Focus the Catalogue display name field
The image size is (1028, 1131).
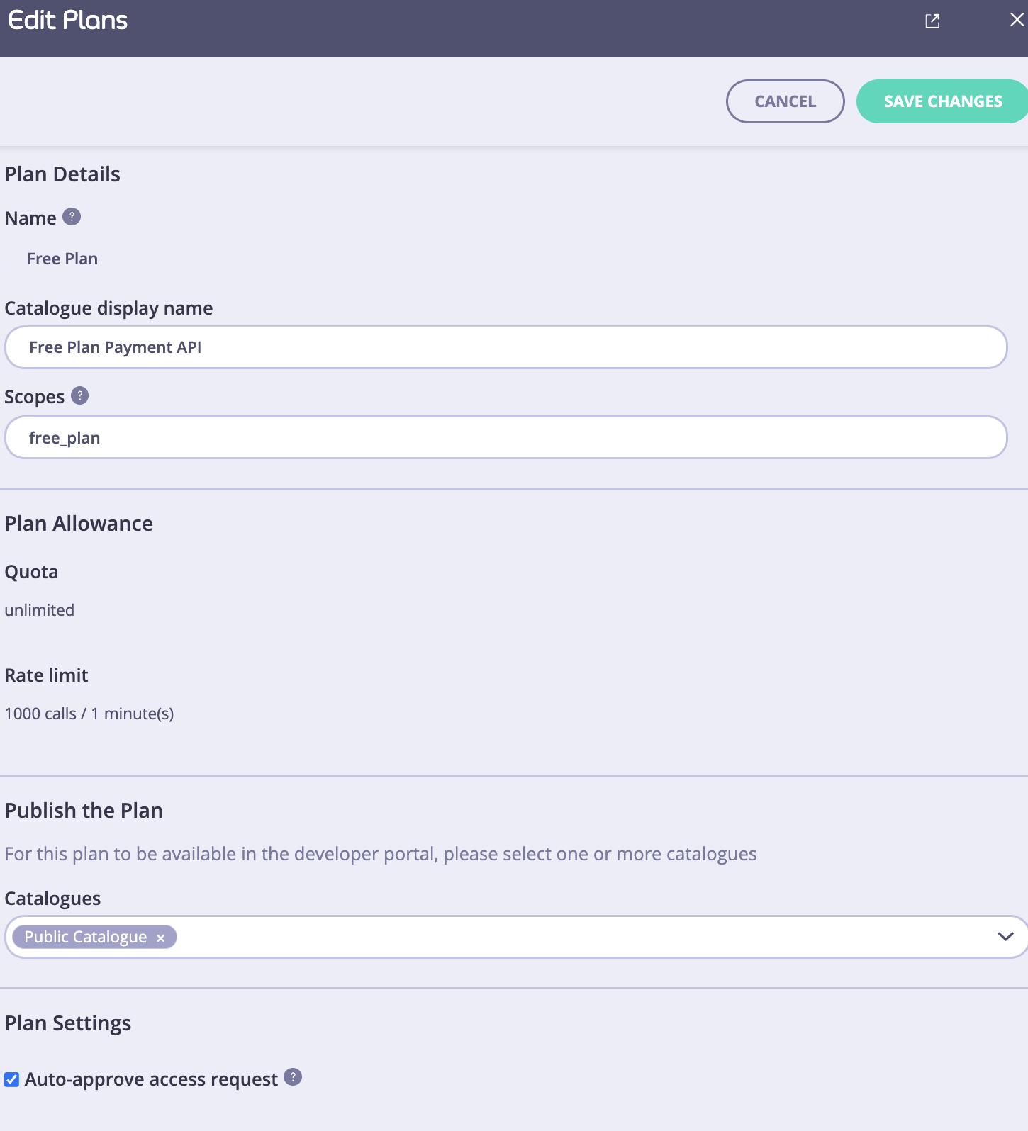(x=506, y=347)
